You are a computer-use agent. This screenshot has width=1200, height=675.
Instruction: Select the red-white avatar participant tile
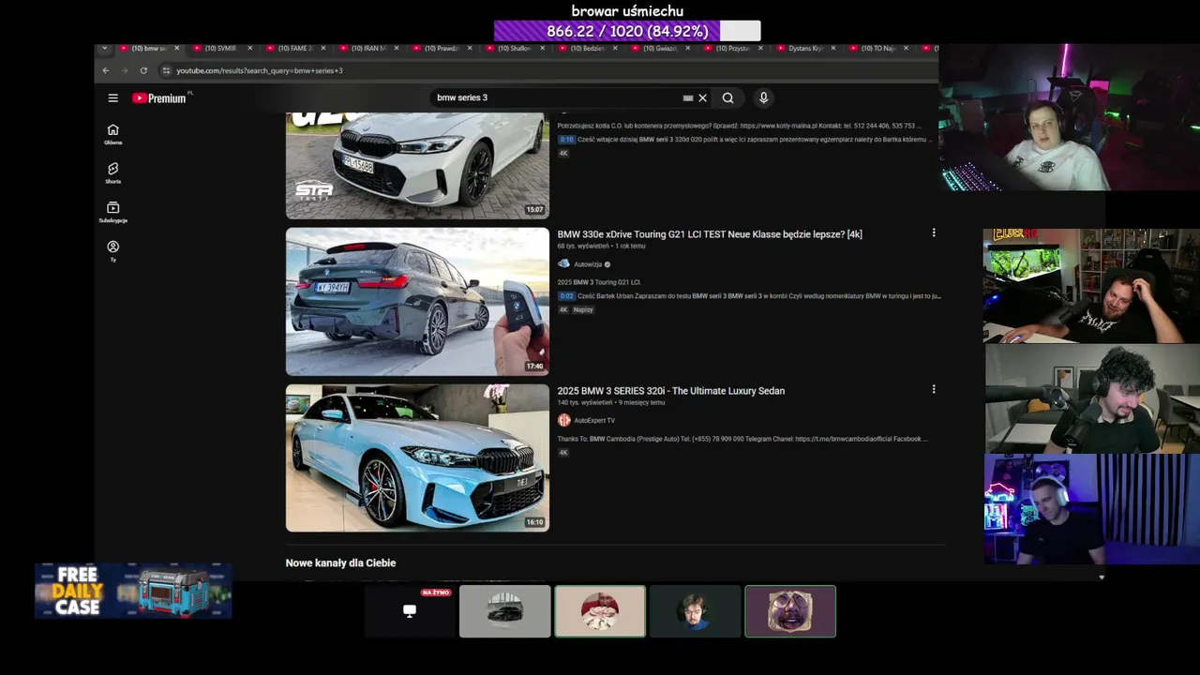[600, 611]
